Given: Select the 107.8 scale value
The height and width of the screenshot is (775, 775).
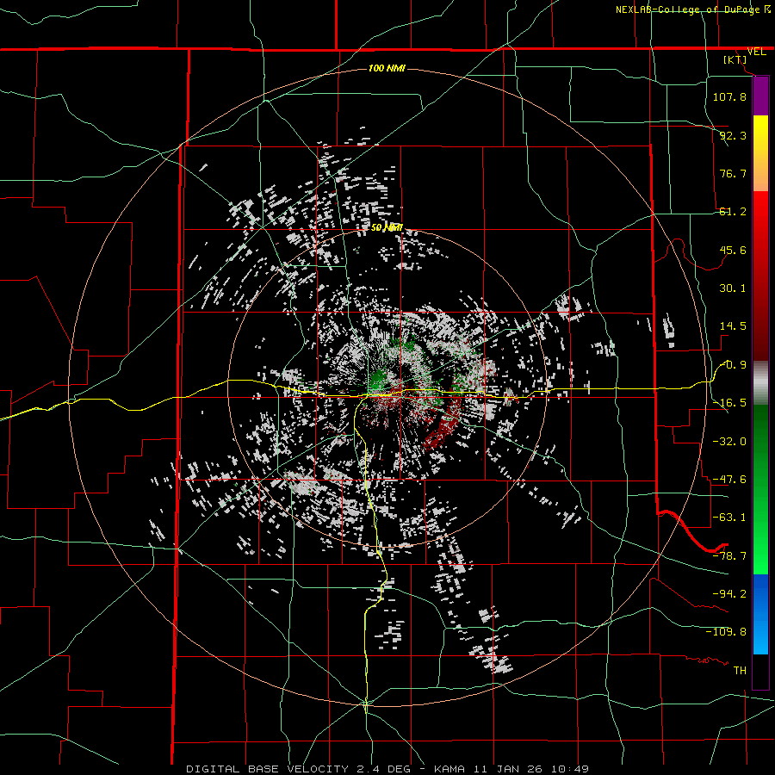Looking at the screenshot, I should coord(729,96).
